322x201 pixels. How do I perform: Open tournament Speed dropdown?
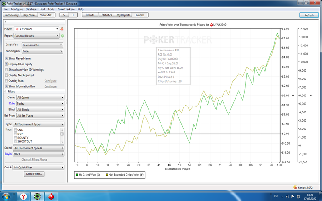(x=39, y=148)
